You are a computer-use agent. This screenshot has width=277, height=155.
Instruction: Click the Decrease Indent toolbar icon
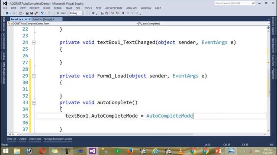(x=102, y=13)
